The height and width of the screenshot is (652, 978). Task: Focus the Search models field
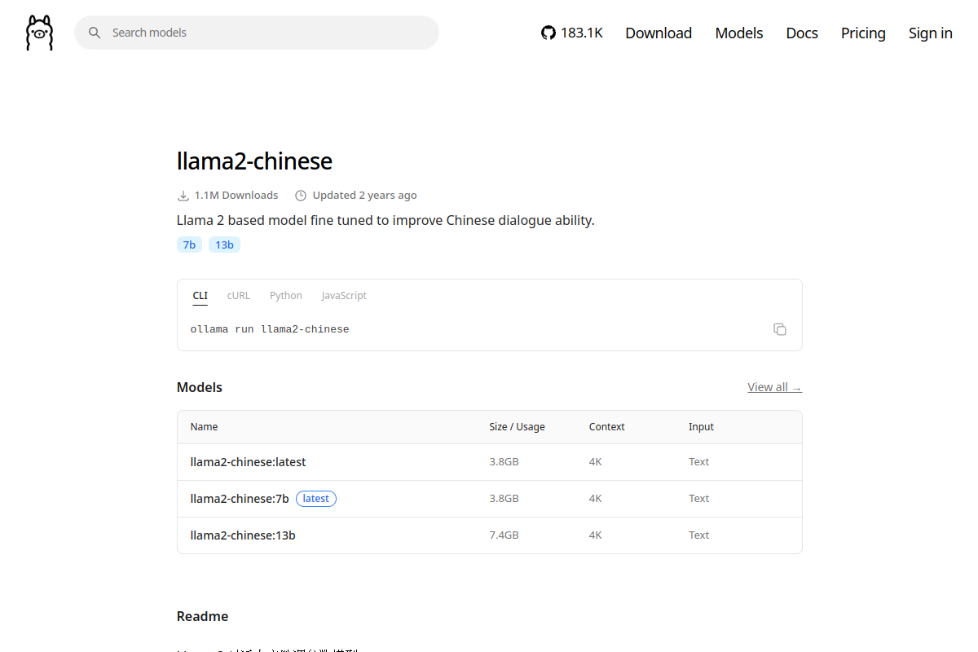[257, 33]
